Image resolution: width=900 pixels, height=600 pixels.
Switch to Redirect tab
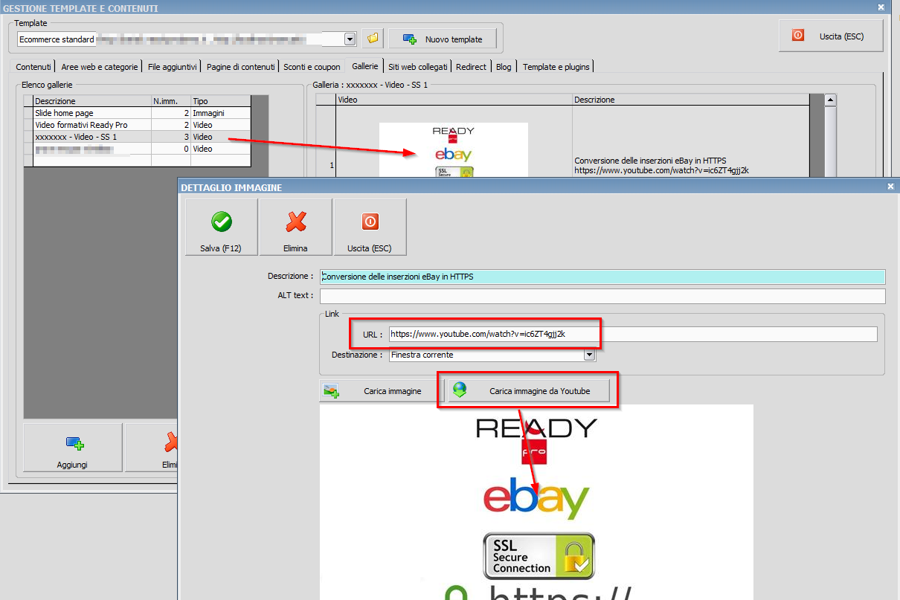tap(471, 67)
